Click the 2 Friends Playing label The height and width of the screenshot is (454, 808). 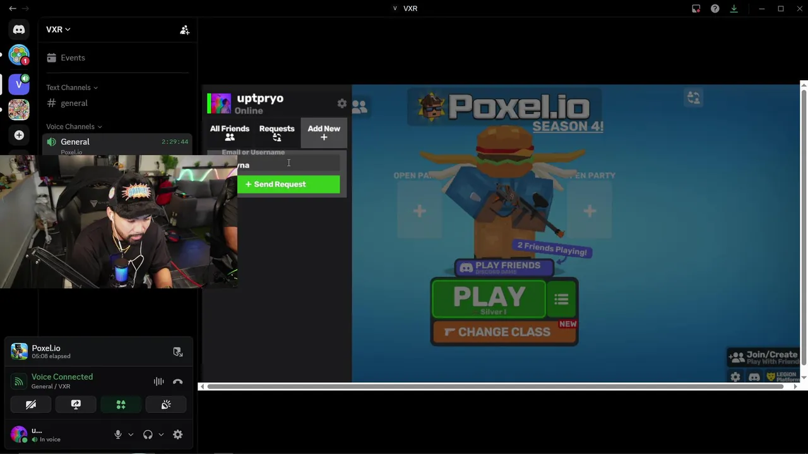pos(552,248)
